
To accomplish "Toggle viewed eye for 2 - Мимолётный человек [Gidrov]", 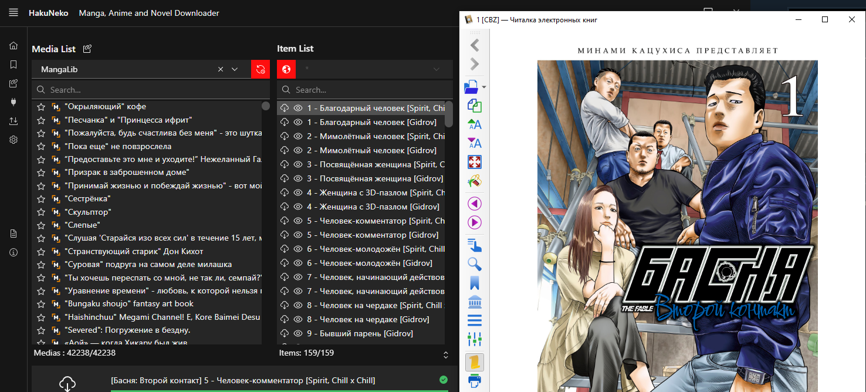I will [x=298, y=150].
